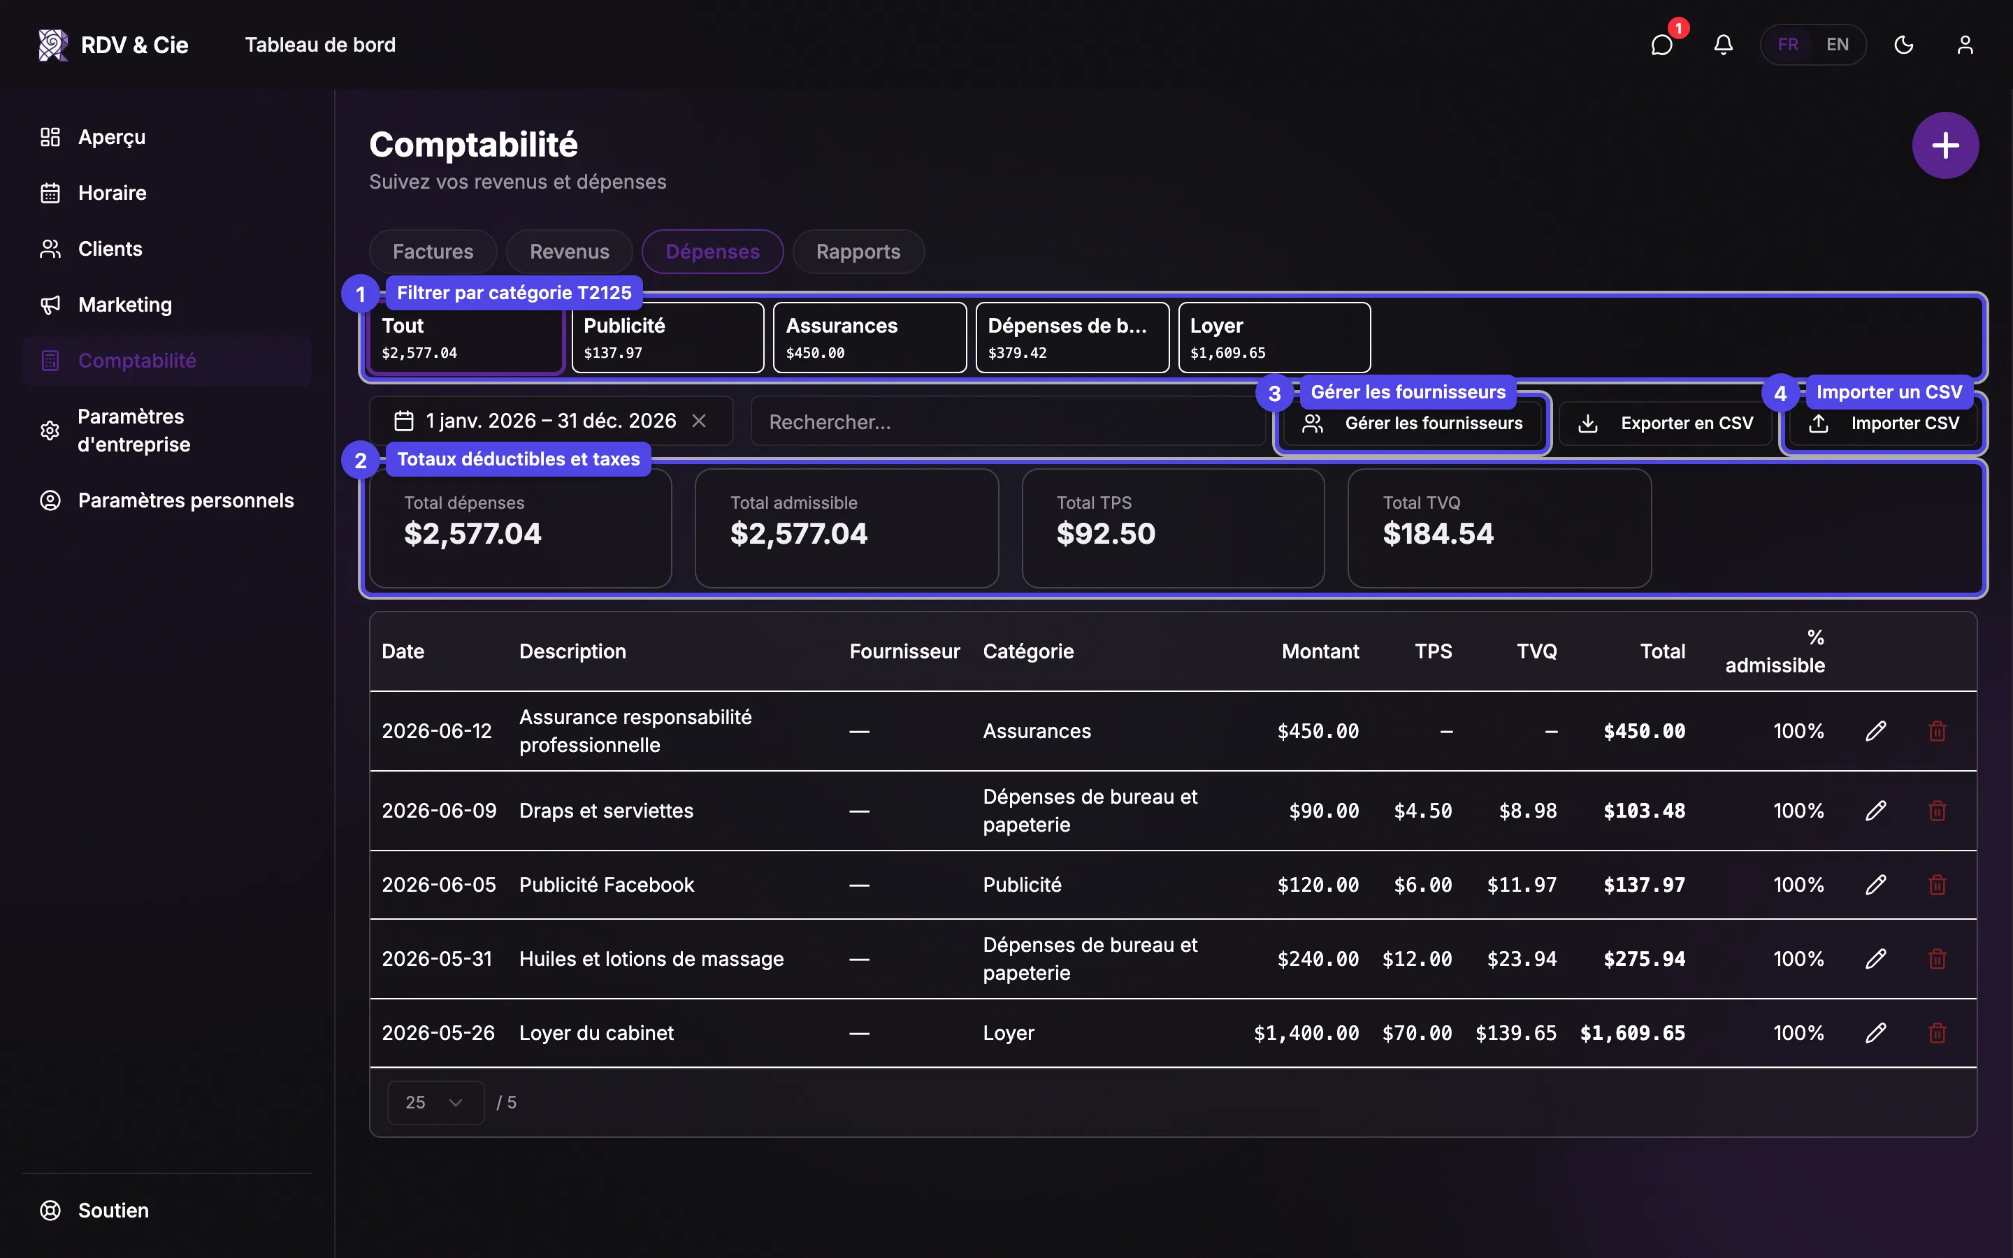Viewport: 2013px width, 1258px height.
Task: Filter expenses by Loyer category card
Action: 1274,338
